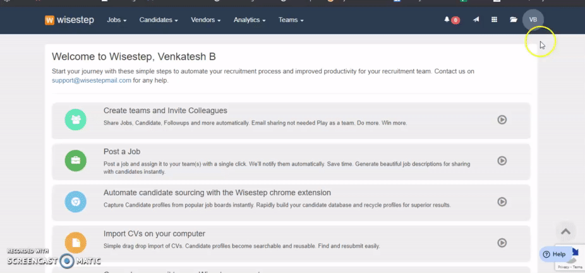
Task: Open the folder icon in header
Action: (514, 20)
